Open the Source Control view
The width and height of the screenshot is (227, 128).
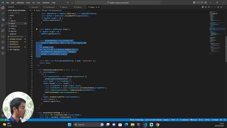(3, 19)
